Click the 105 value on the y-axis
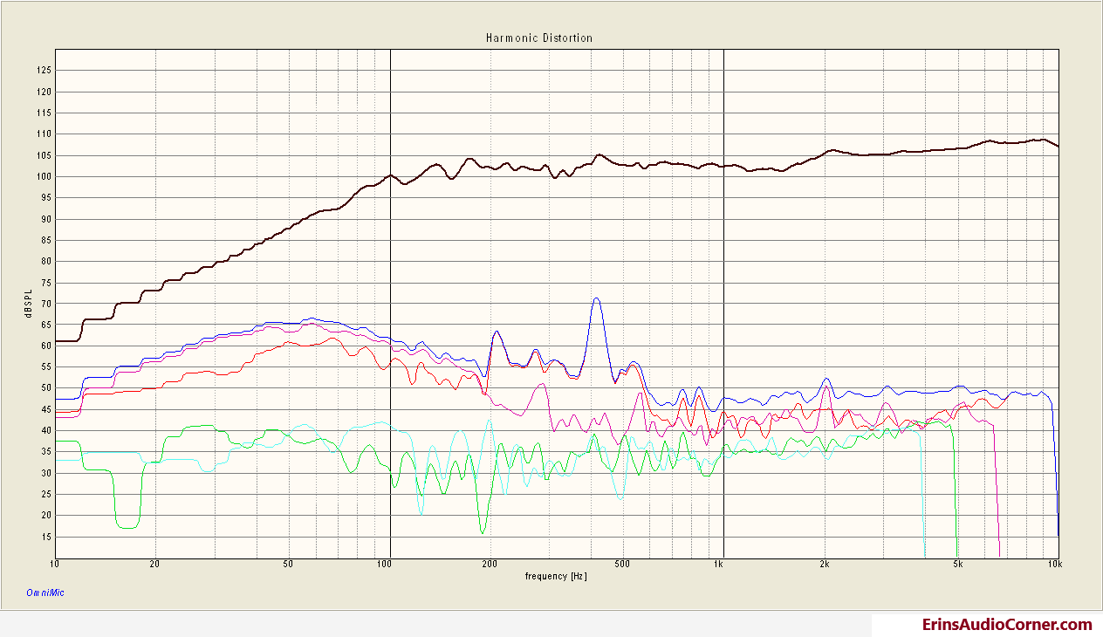Screen dimensions: 1103x637 coord(45,155)
